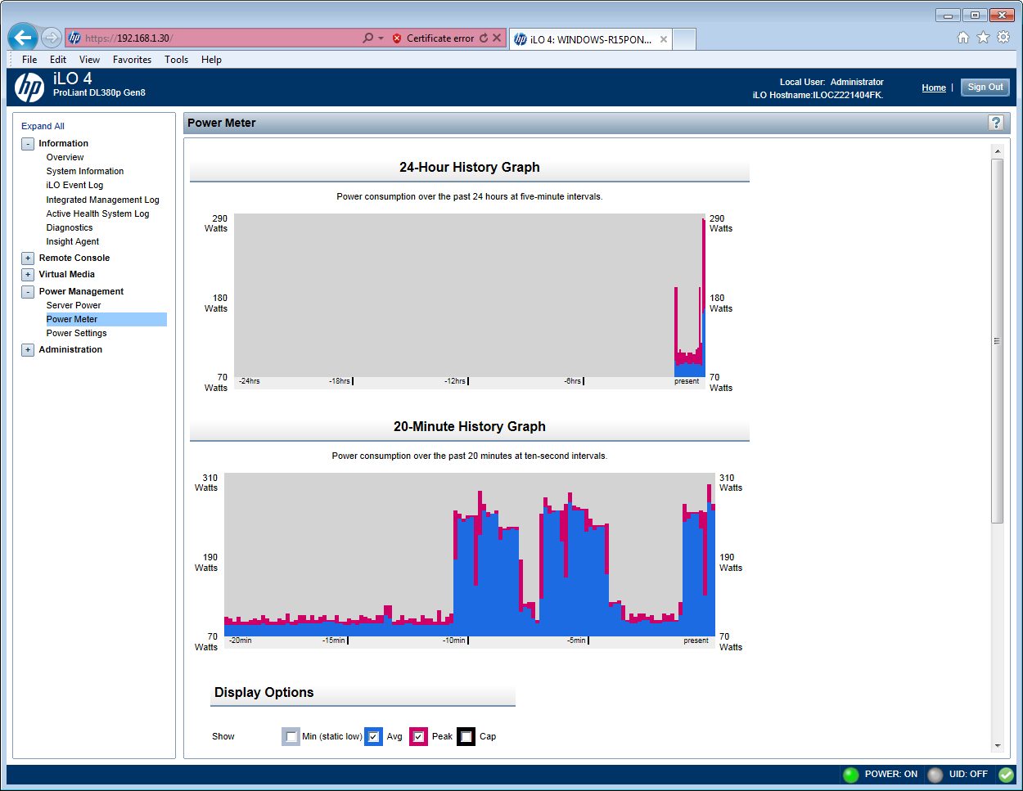Open Server Power page

(74, 305)
